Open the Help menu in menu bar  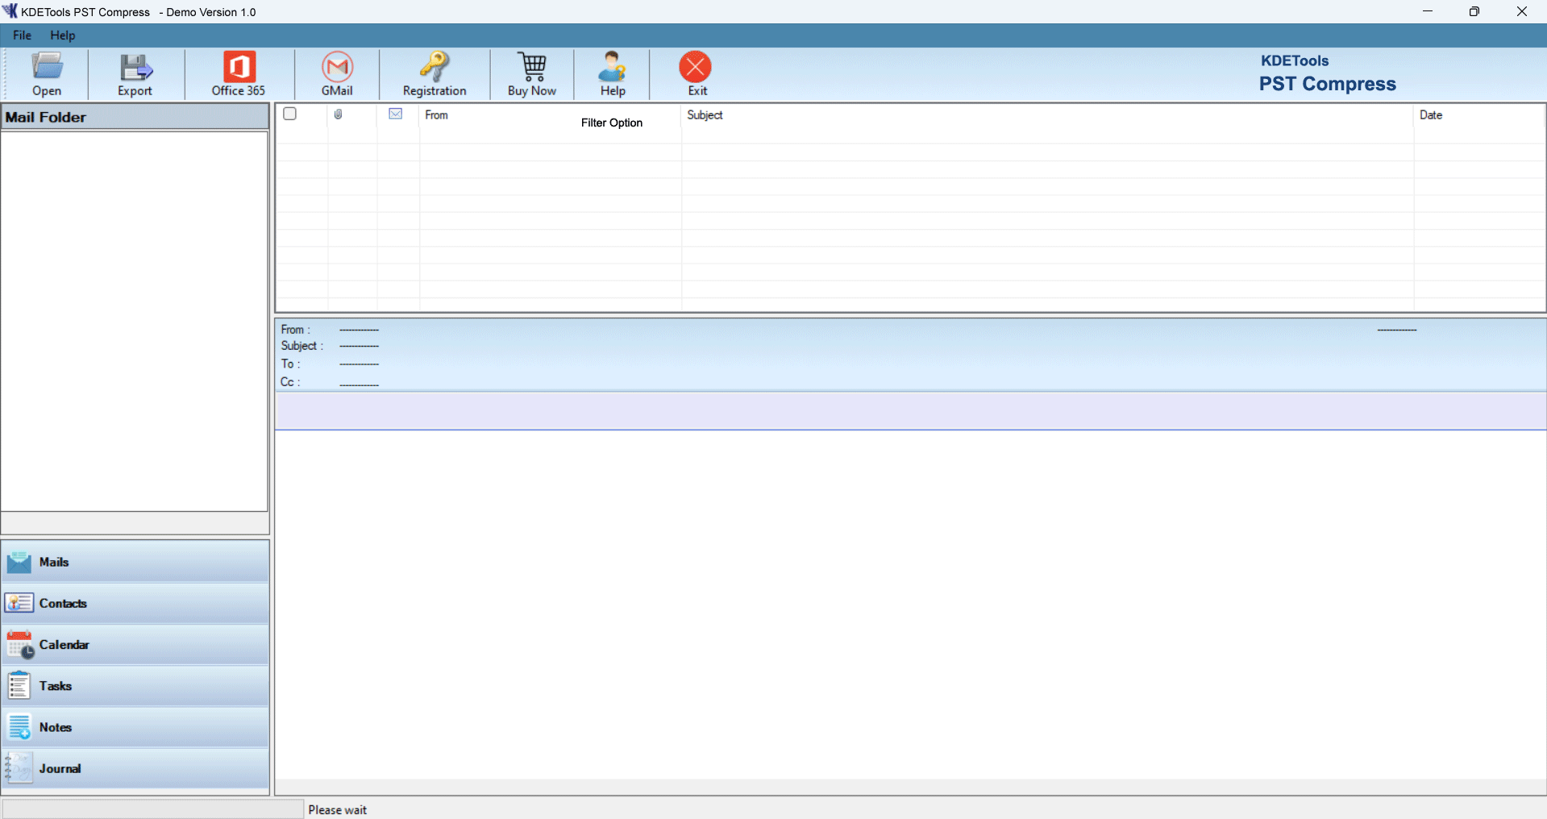pyautogui.click(x=62, y=35)
